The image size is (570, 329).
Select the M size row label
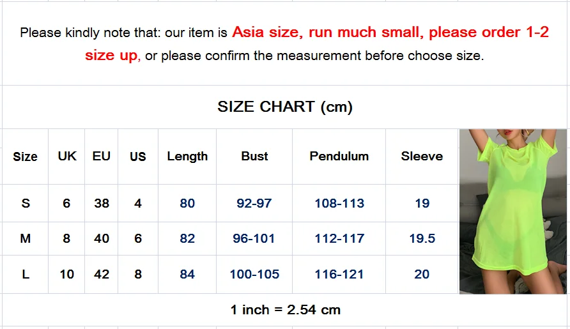26,239
